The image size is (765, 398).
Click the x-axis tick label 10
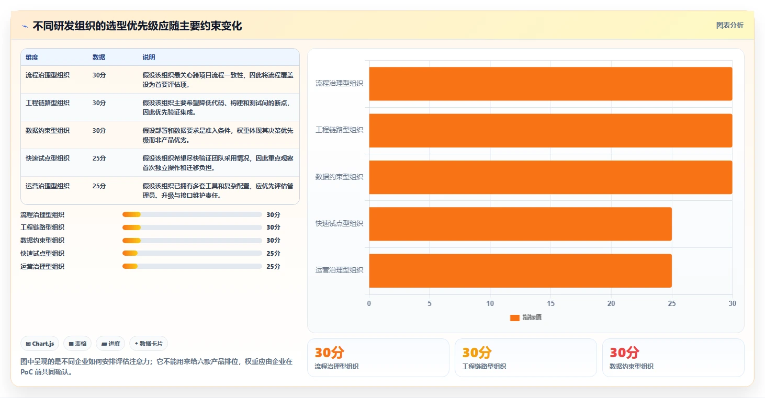coord(490,303)
